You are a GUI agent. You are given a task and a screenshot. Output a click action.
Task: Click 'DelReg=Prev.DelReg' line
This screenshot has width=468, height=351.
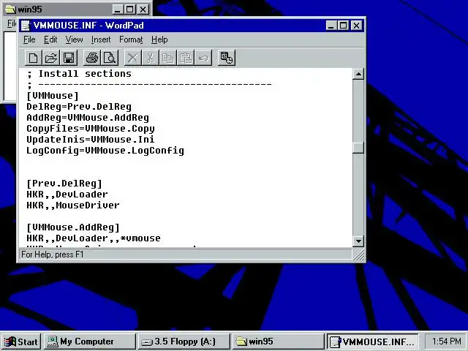click(79, 107)
